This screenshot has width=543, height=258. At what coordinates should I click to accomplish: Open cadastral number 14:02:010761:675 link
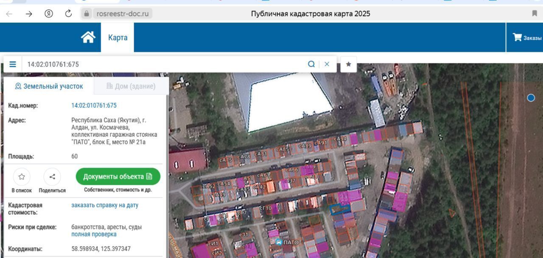coord(94,105)
